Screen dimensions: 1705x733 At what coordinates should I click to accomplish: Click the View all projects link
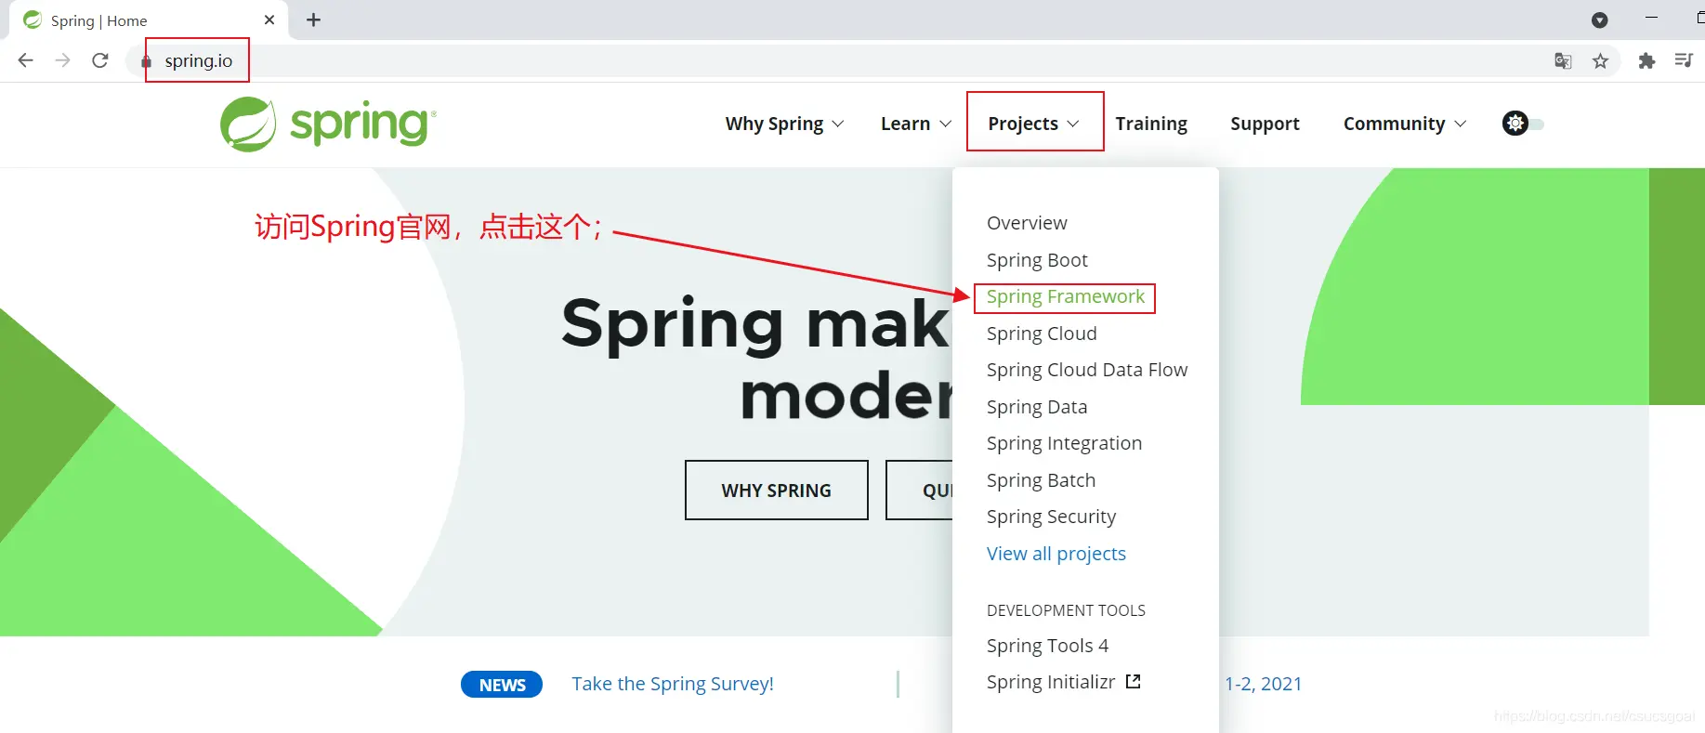pyautogui.click(x=1056, y=554)
